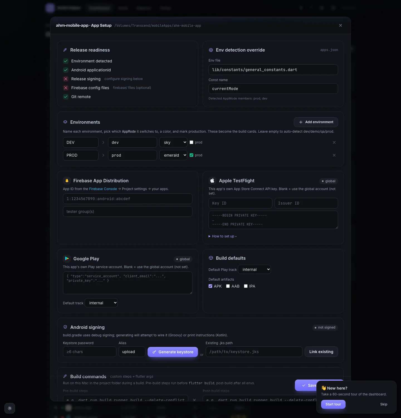Click the Env file input field
The image size is (401, 418).
click(273, 70)
